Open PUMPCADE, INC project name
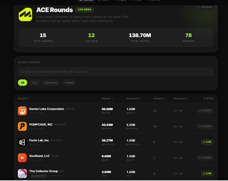The width and height of the screenshot is (228, 181). click(41, 125)
